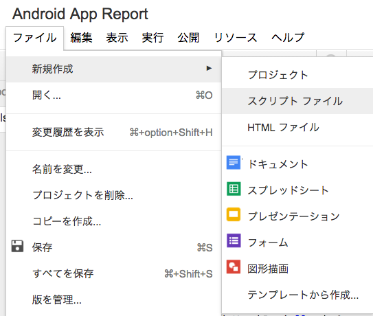373x316 pixels.
Task: Choose すべてを保存 menu entry
Action: point(114,273)
